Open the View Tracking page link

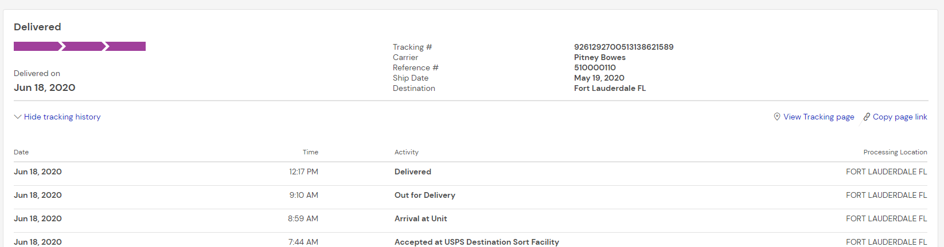coord(818,117)
